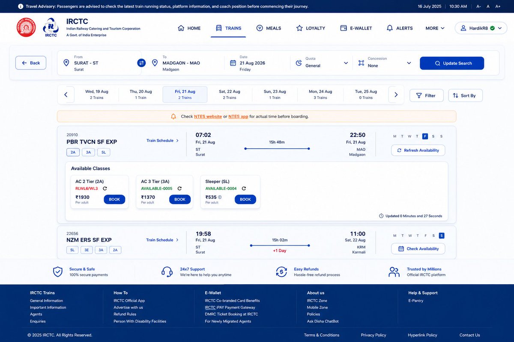Refresh AC 3 Tier availability icon
Viewport: 514px width, 342px height.
(x=179, y=189)
